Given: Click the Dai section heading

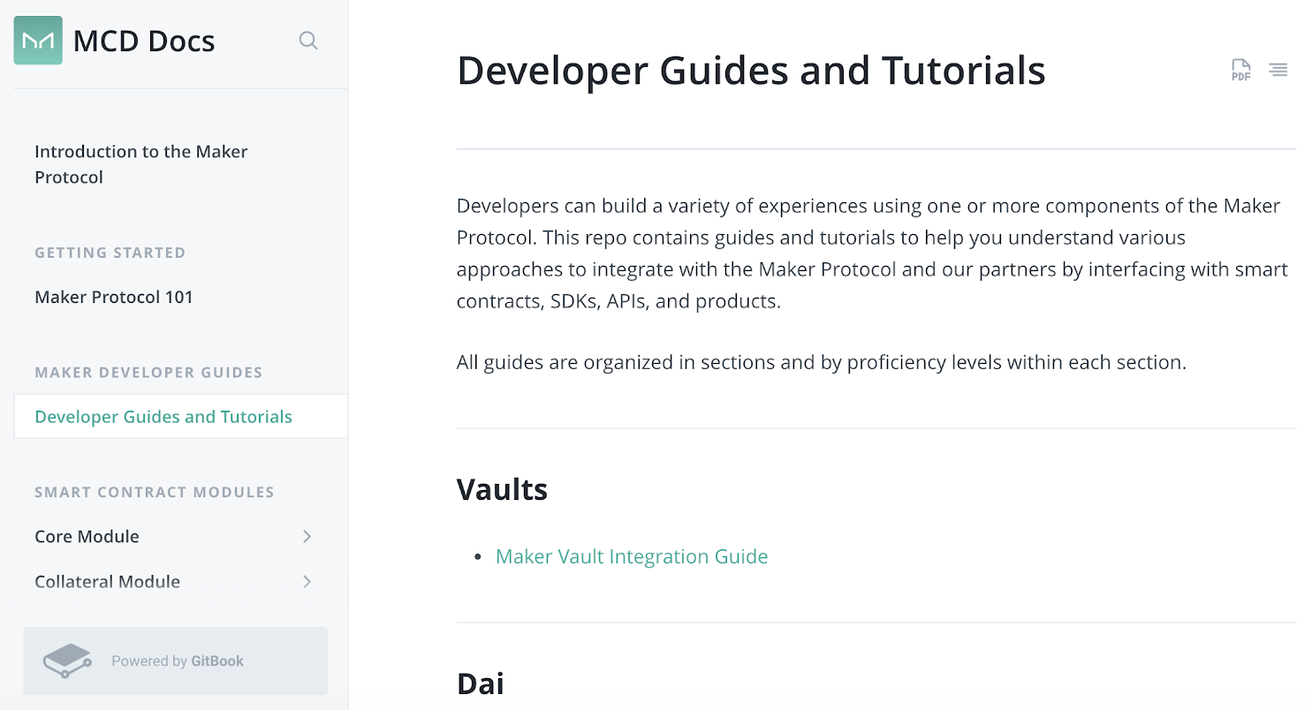Looking at the screenshot, I should click(x=481, y=684).
